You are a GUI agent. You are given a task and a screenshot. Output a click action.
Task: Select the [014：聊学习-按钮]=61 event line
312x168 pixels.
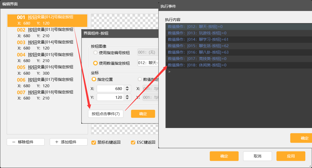click(x=198, y=39)
